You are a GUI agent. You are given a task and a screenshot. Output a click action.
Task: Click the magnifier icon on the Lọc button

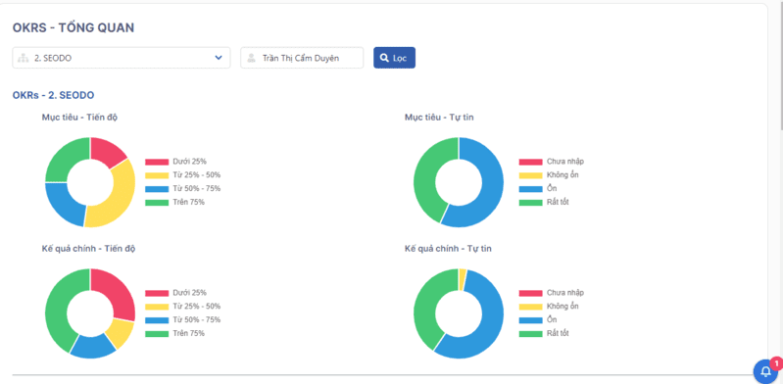(384, 58)
